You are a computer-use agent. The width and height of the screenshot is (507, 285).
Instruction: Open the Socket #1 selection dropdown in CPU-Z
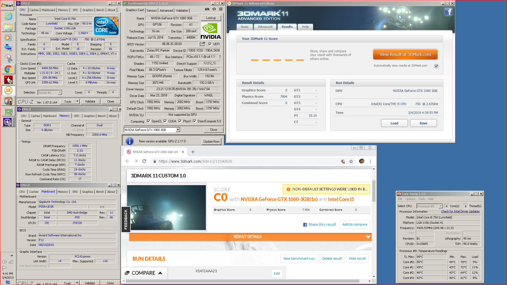point(60,92)
